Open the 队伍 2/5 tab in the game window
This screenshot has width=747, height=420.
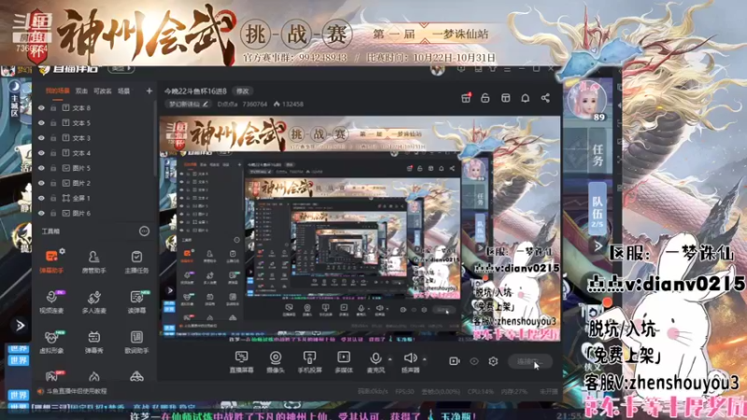click(598, 208)
